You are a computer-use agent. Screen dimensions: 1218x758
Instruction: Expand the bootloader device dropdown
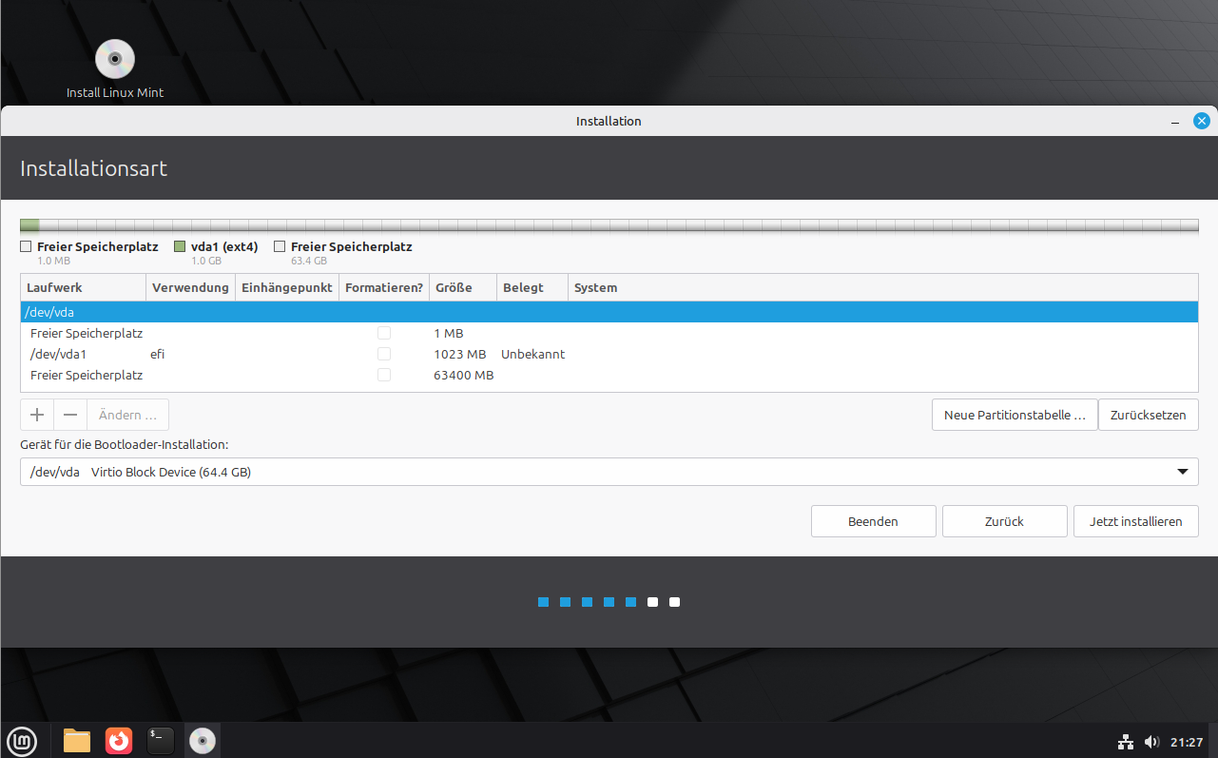click(x=1182, y=472)
